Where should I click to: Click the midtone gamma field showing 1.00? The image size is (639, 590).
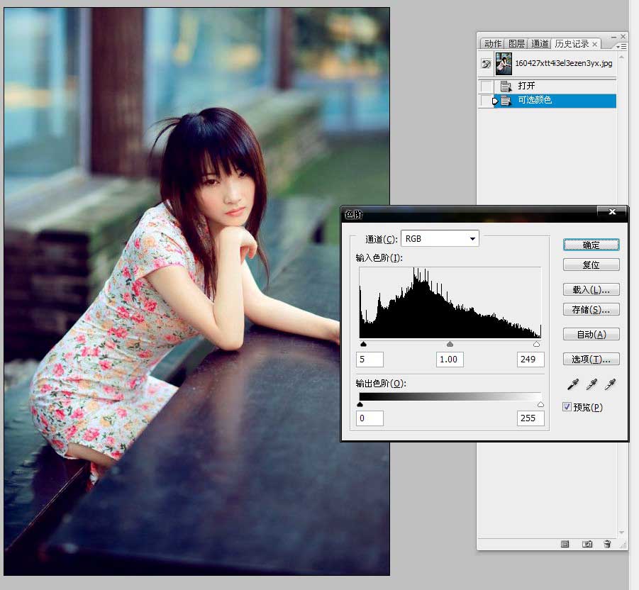450,360
